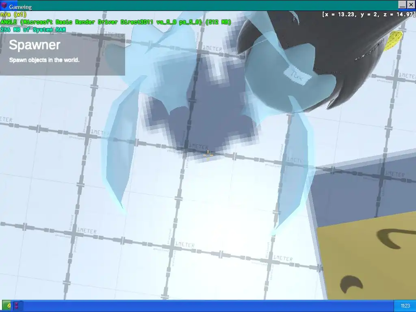Click the "Gameing" window title text
The image size is (416, 312).
click(x=20, y=7)
